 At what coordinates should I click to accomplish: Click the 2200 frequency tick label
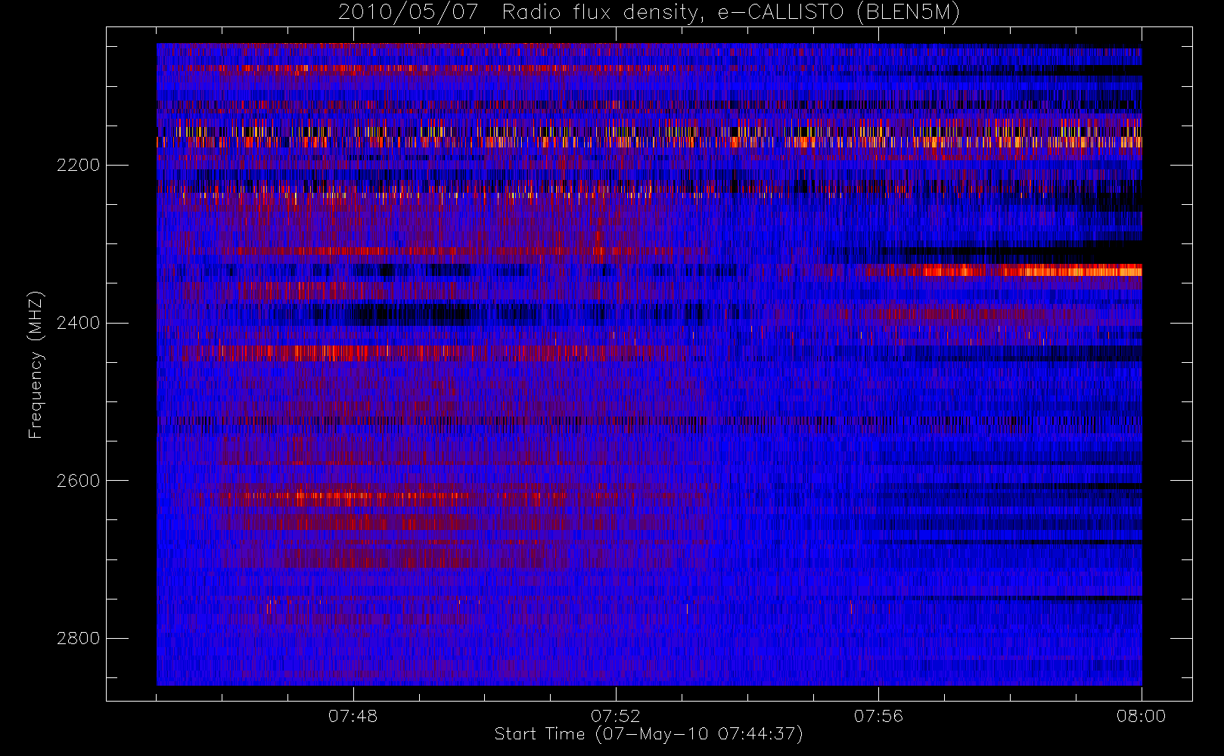click(78, 165)
